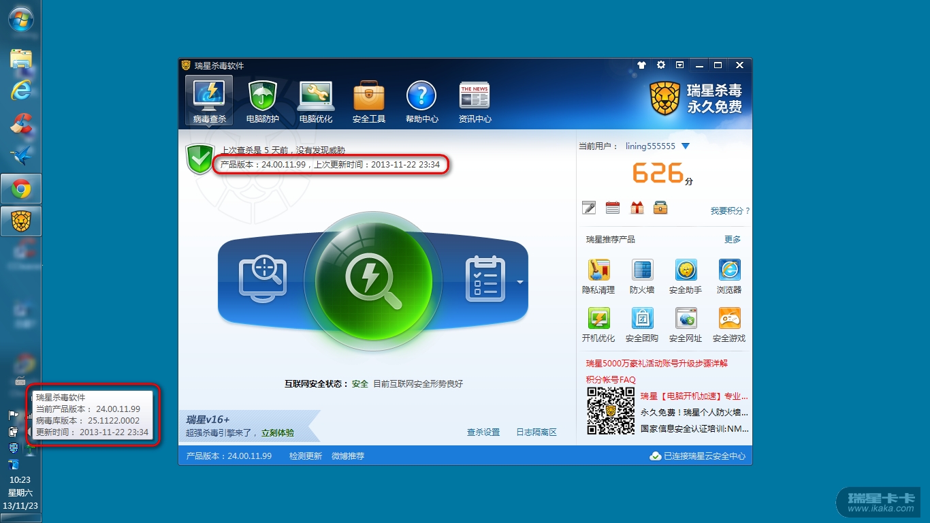
Task: Click the 安全 internet security status text
Action: tap(359, 384)
